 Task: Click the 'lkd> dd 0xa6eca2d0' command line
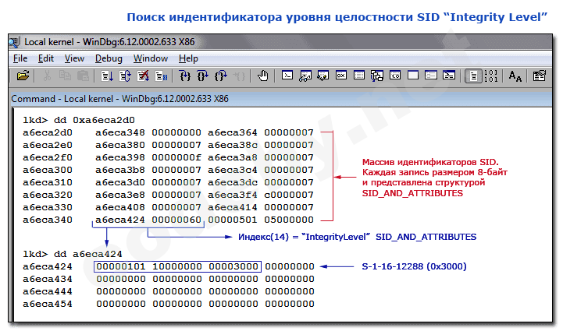(x=79, y=120)
